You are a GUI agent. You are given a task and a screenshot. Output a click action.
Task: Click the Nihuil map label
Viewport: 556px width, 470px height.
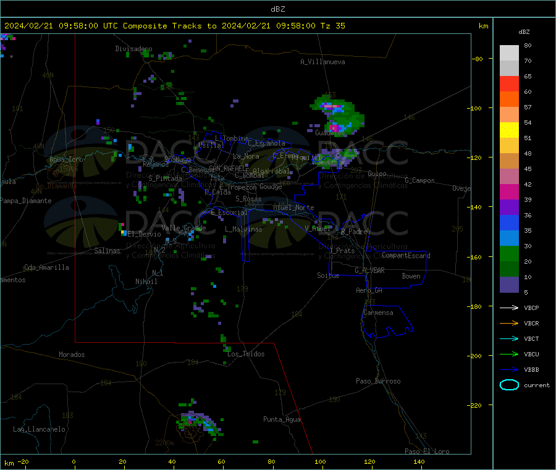tap(146, 282)
